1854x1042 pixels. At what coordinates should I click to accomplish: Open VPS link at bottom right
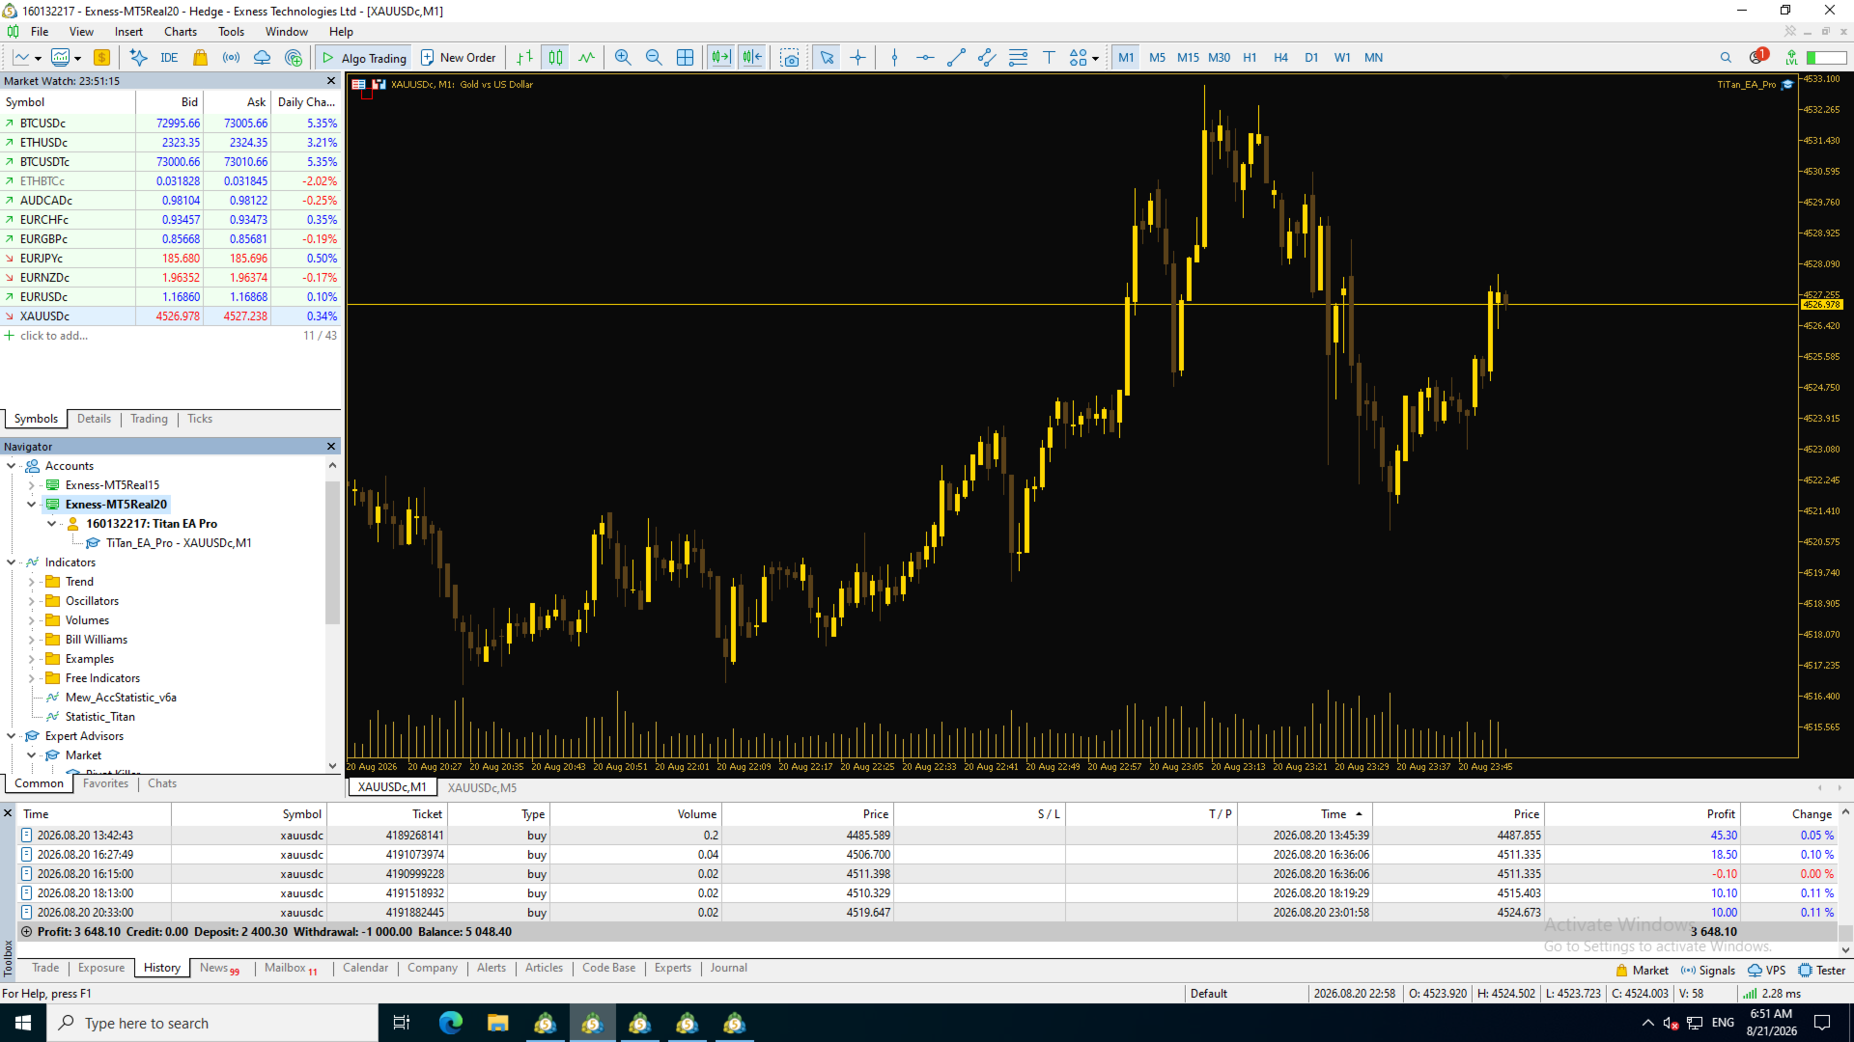pos(1767,971)
